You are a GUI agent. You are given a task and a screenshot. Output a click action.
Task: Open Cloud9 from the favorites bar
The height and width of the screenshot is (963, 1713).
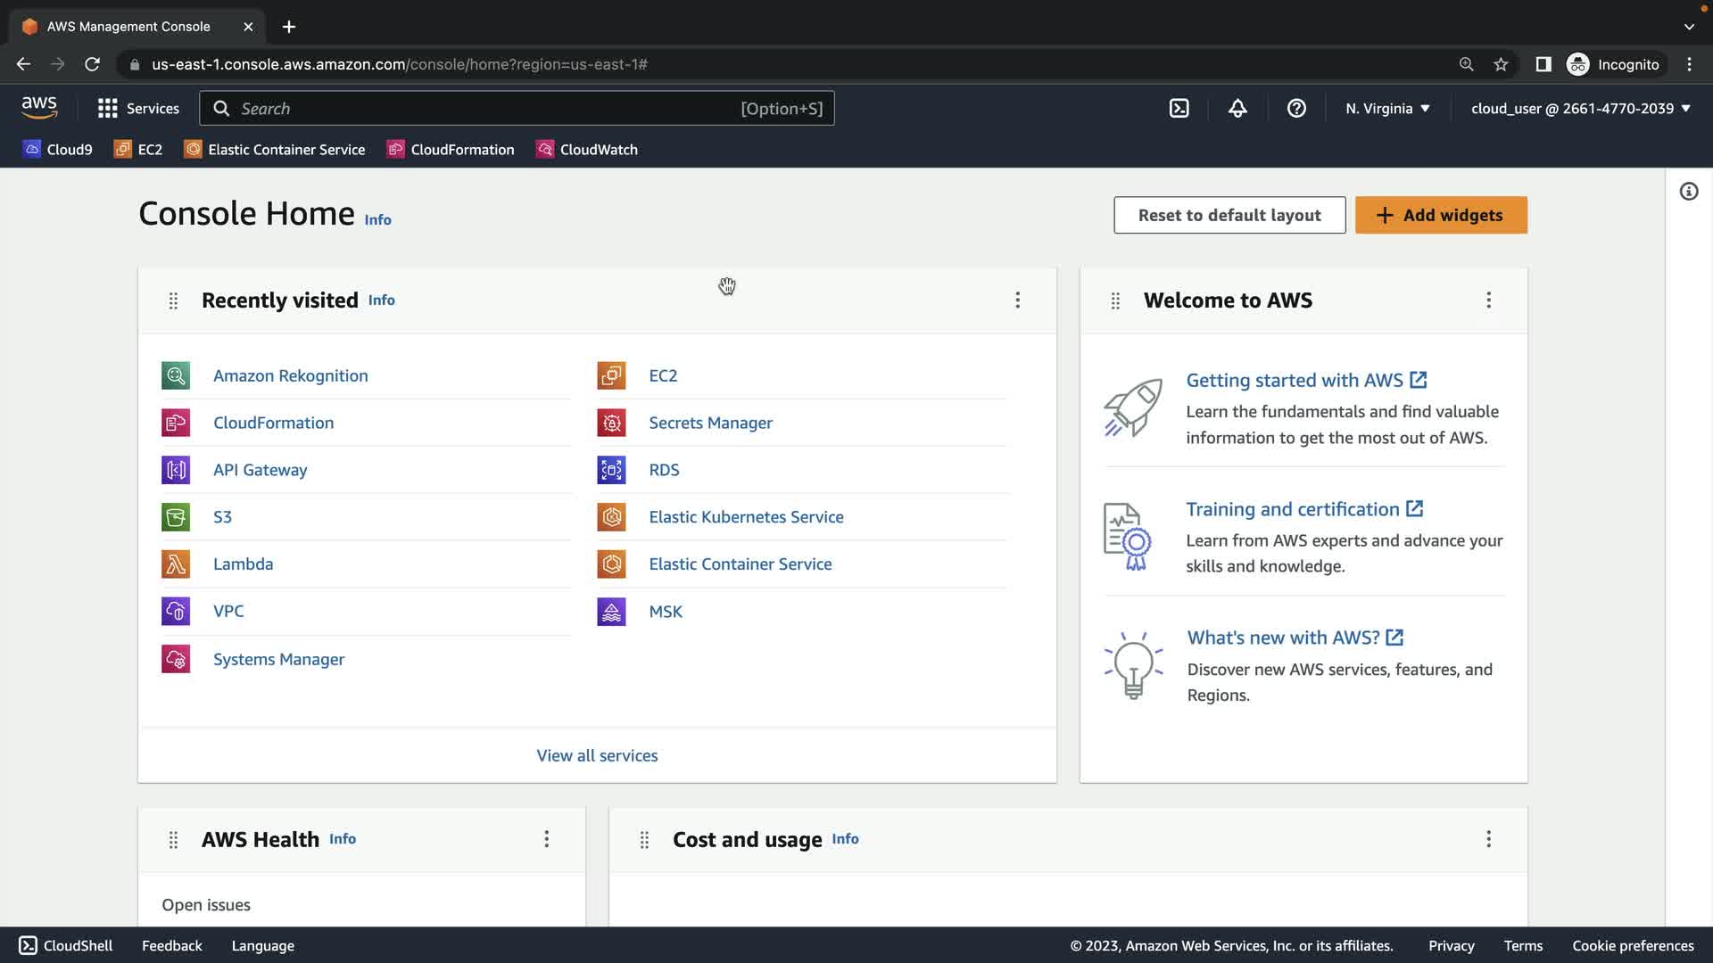(x=58, y=149)
